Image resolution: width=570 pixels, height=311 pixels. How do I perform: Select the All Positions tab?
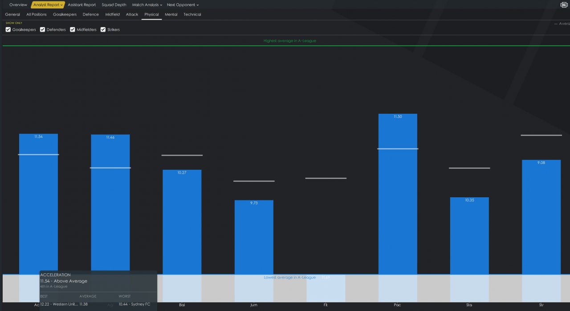(37, 15)
